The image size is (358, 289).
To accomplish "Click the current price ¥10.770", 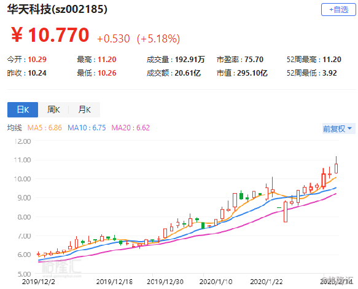I will [50, 35].
